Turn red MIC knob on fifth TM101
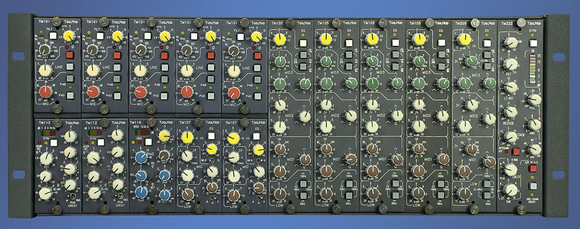Viewport: 580px width, 229px height. tap(234, 92)
